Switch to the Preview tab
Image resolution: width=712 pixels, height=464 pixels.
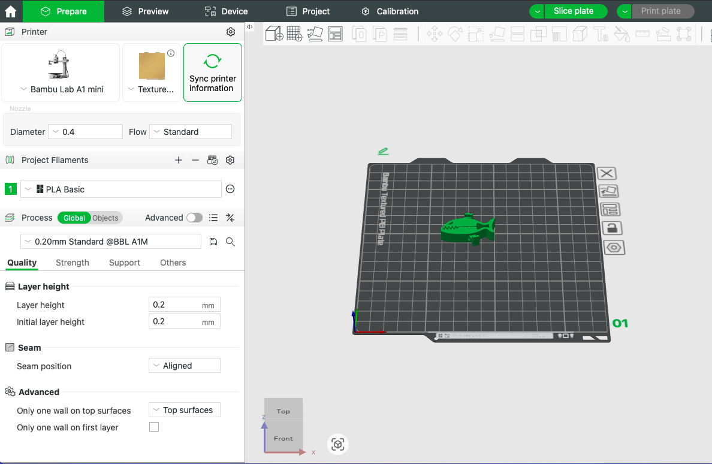145,11
